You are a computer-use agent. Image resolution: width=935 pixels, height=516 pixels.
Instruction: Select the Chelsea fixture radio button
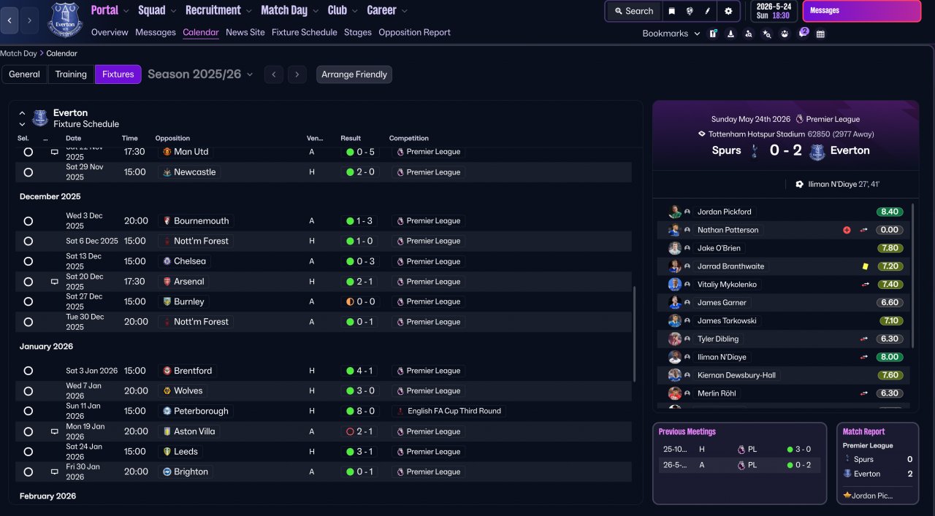(x=28, y=261)
